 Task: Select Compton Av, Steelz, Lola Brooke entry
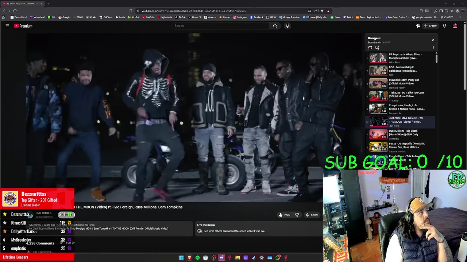point(400,109)
